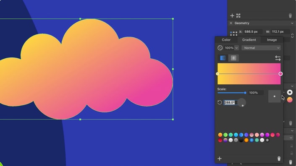Apply the red gradient preset in second row
The width and height of the screenshot is (296, 166).
click(x=220, y=140)
